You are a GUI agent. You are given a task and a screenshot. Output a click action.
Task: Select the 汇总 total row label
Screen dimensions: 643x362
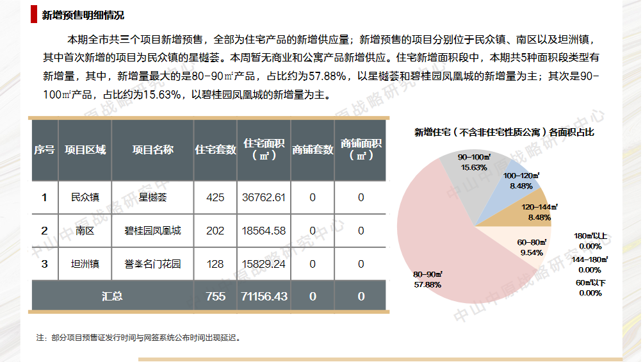point(112,296)
